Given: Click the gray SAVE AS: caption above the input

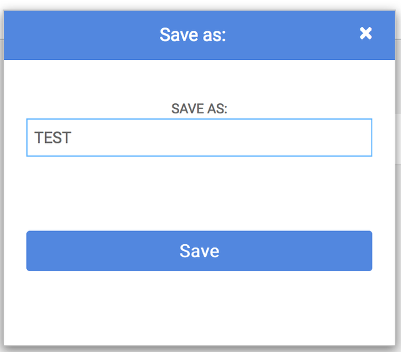Looking at the screenshot, I should (199, 109).
